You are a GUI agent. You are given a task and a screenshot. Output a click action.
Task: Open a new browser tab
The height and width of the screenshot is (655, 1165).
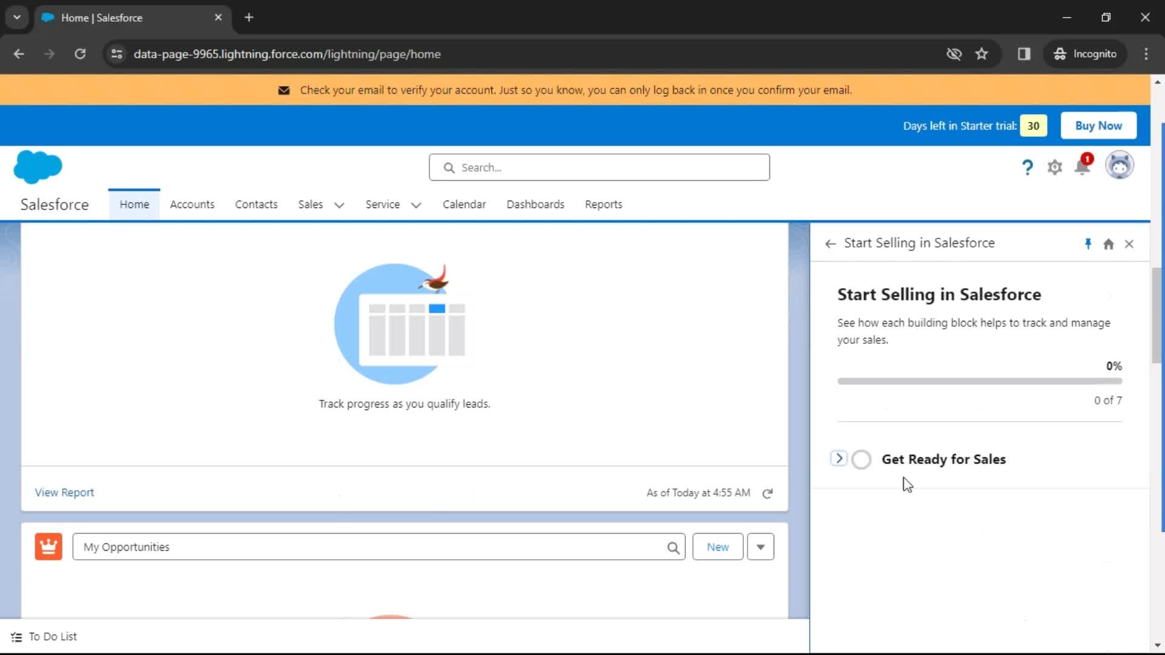tap(249, 18)
